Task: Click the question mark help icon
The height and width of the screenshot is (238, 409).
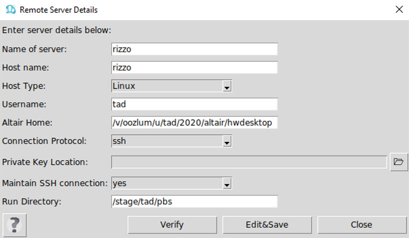Action: click(x=14, y=225)
